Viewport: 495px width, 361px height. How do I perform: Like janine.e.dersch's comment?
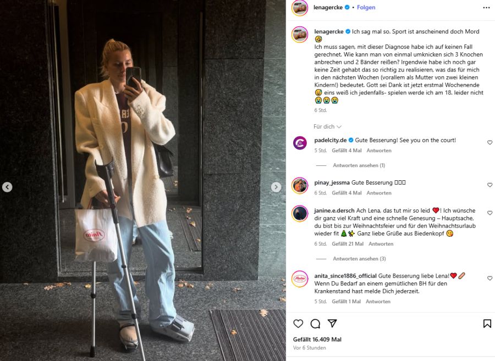point(490,213)
